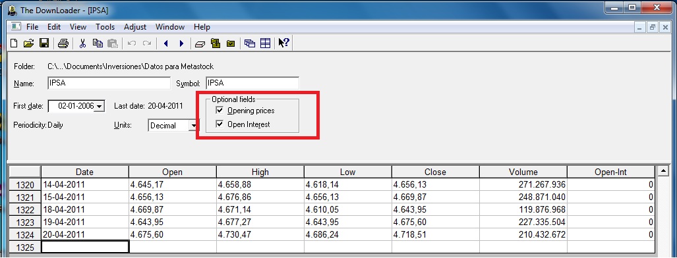
Task: Select the Open-Int column header
Action: pyautogui.click(x=611, y=172)
